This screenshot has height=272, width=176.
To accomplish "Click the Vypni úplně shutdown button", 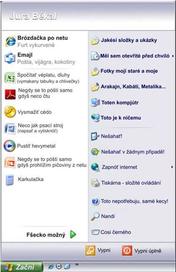I will 142,251.
